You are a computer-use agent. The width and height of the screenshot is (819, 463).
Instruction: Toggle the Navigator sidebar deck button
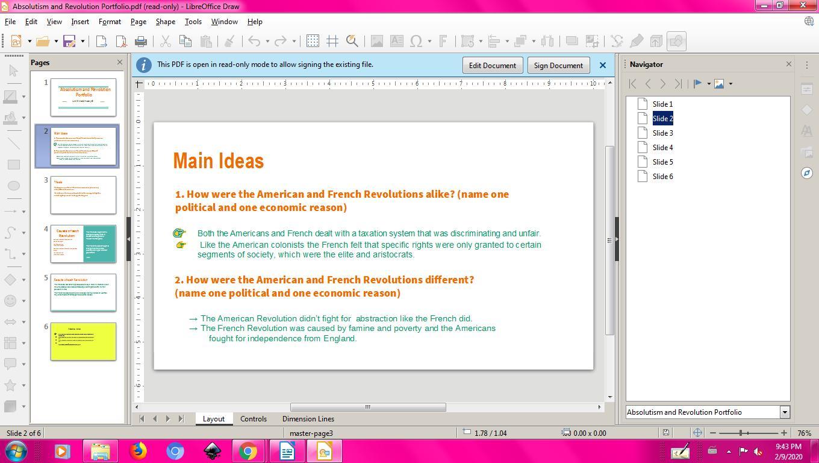pos(807,173)
